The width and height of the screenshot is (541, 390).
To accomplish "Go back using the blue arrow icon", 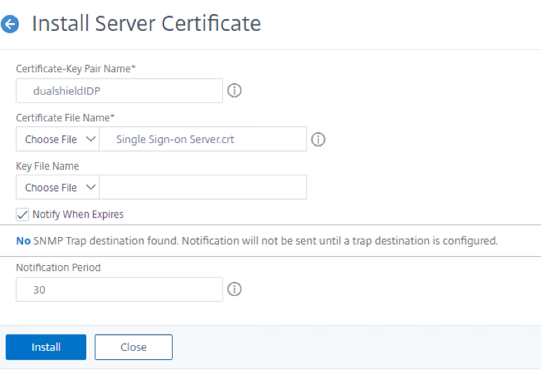I will (10, 25).
